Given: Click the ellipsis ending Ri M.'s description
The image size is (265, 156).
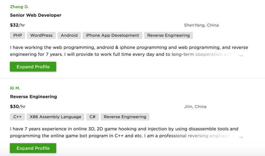Looking at the screenshot, I should pos(241,137).
